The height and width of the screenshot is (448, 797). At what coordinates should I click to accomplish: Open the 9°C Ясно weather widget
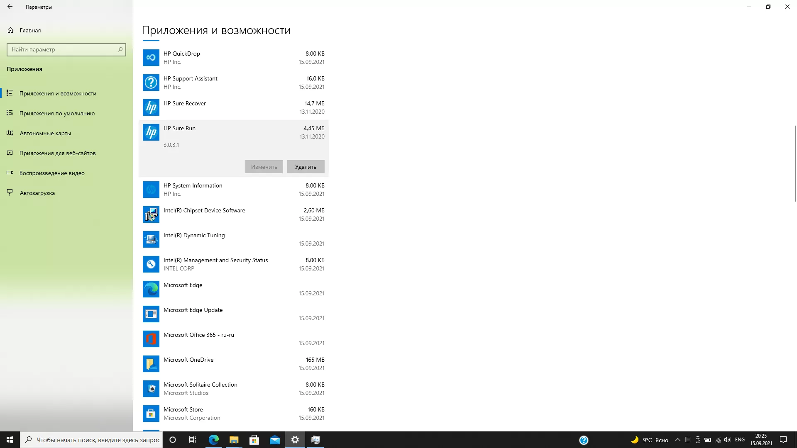(650, 440)
